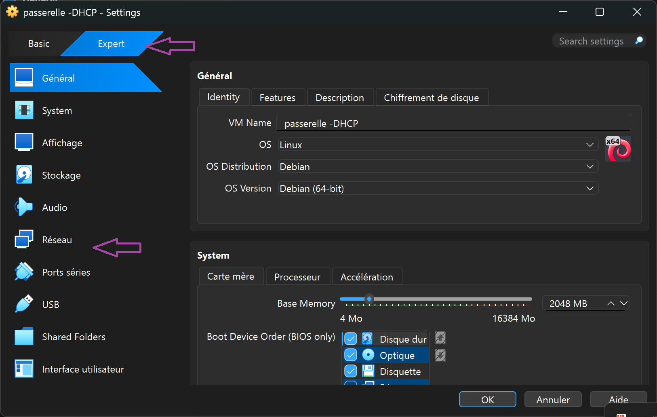Screen dimensions: 657x417
Task: Click into the VM Name text field
Action: [453, 123]
